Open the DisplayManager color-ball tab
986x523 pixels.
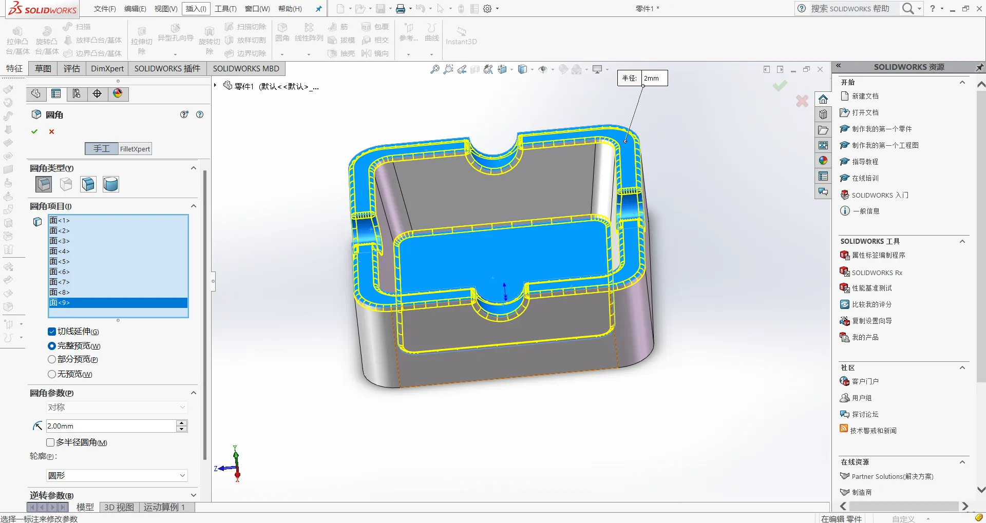click(x=118, y=93)
